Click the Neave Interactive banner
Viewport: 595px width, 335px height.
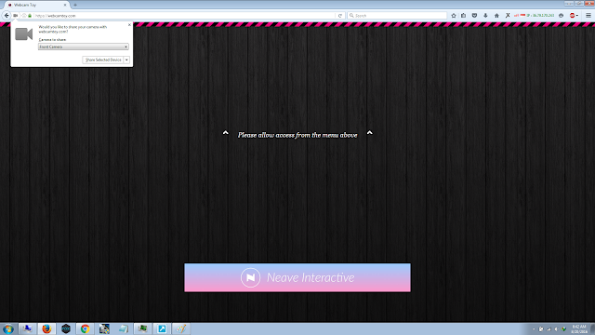click(x=297, y=277)
